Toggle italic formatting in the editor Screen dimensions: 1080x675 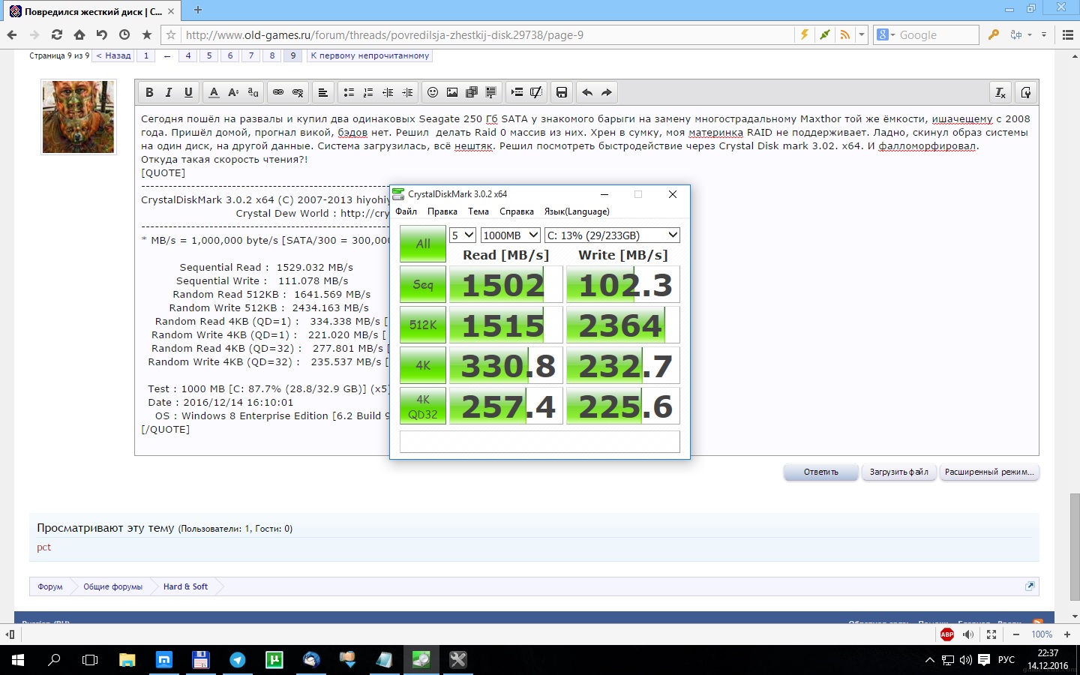click(x=169, y=92)
